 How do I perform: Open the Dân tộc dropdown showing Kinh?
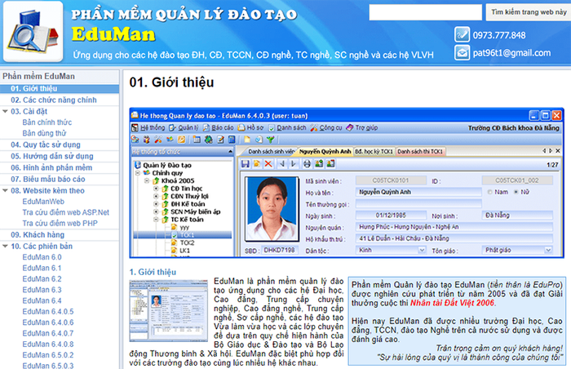pos(422,250)
